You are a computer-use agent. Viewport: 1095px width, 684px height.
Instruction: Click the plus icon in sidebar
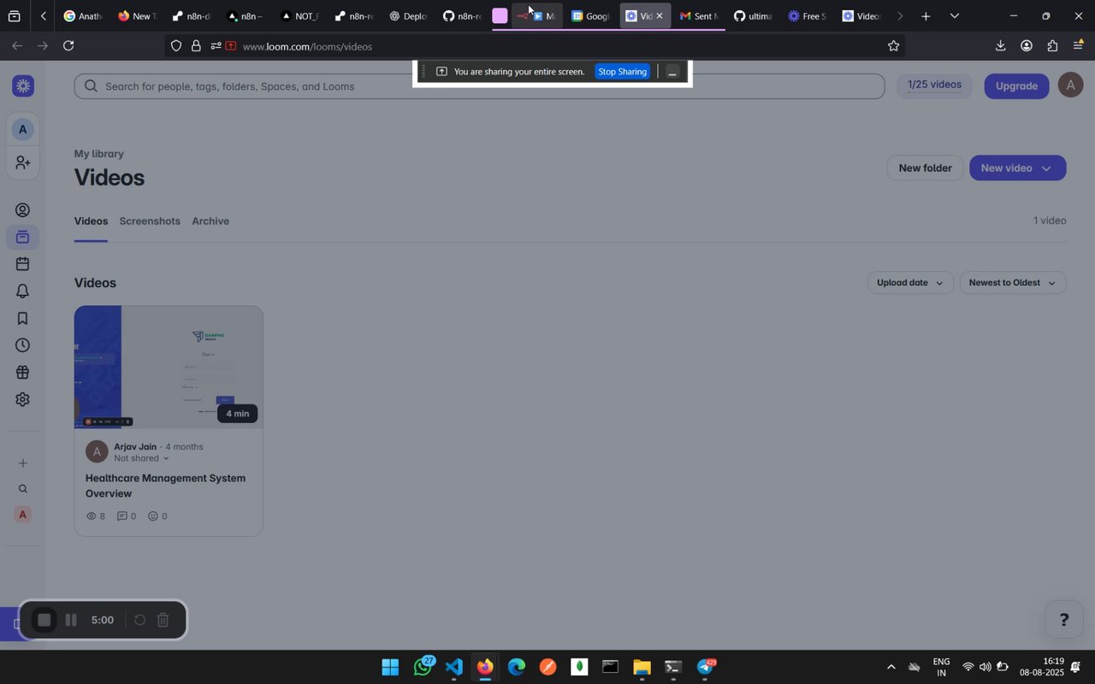[23, 463]
